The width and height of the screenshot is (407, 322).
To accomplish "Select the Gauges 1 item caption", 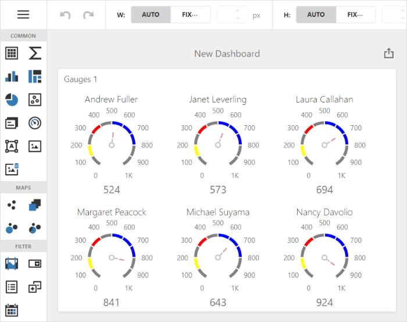I will [80, 79].
